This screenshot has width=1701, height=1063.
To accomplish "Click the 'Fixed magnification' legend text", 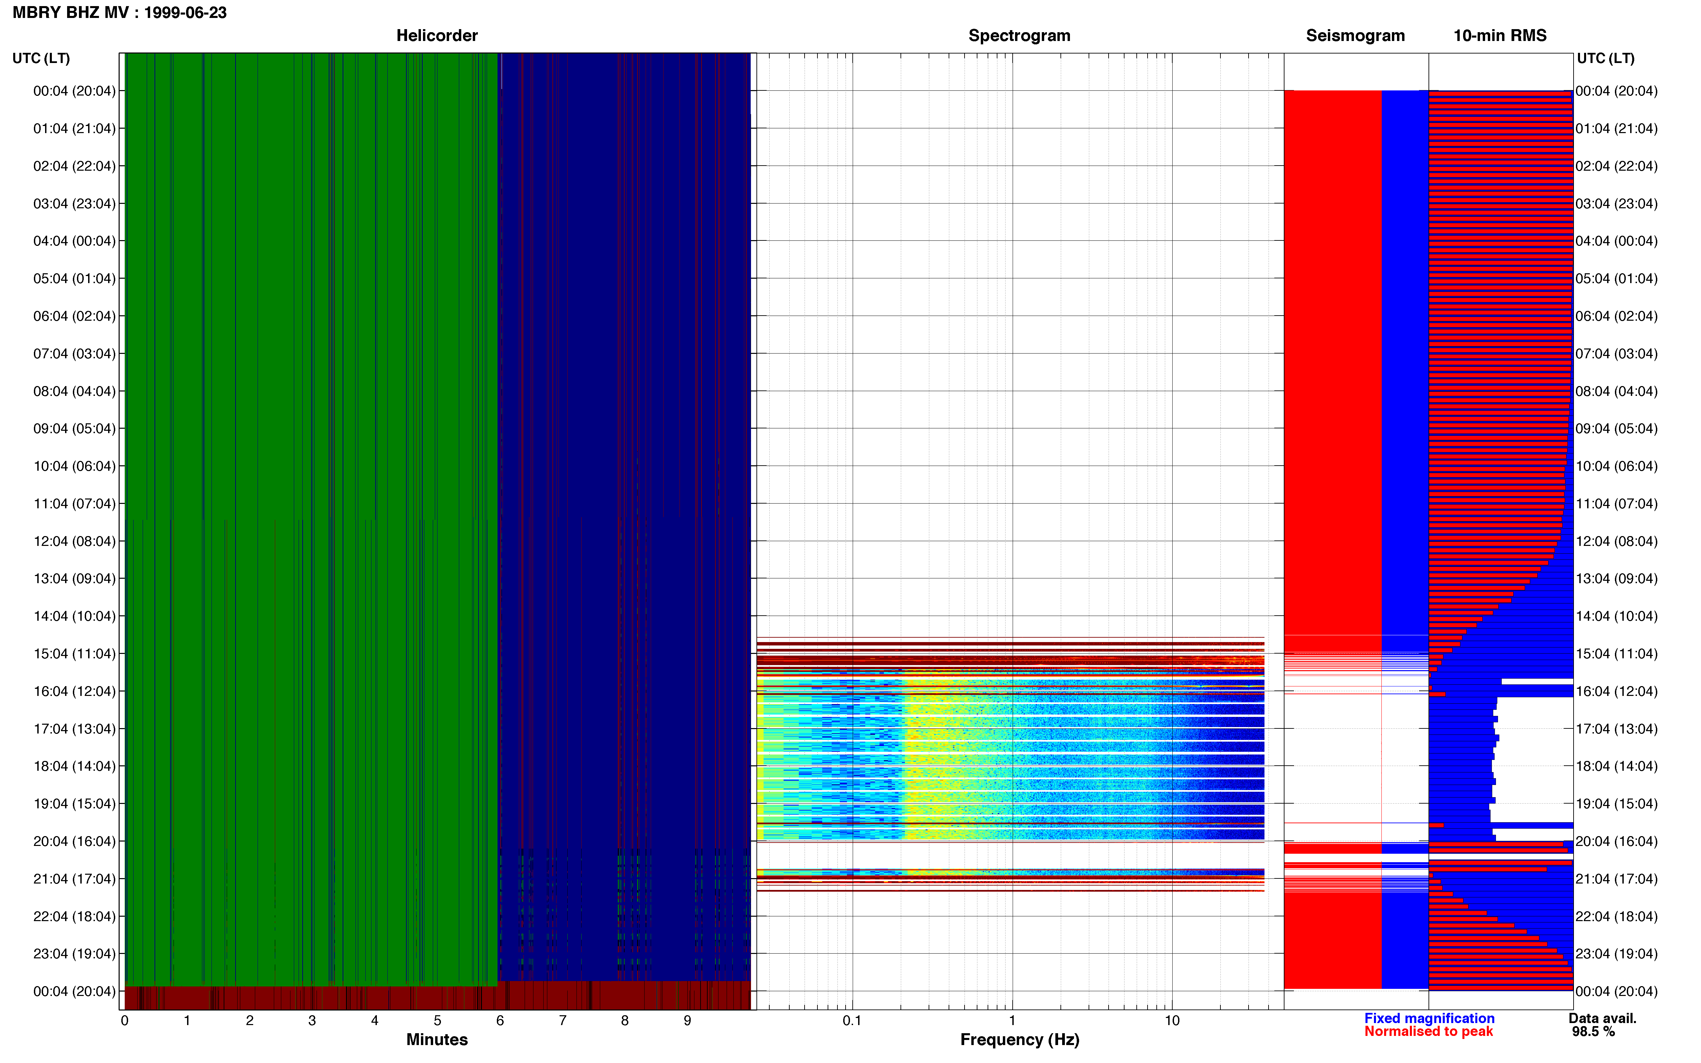I will pyautogui.click(x=1429, y=1019).
